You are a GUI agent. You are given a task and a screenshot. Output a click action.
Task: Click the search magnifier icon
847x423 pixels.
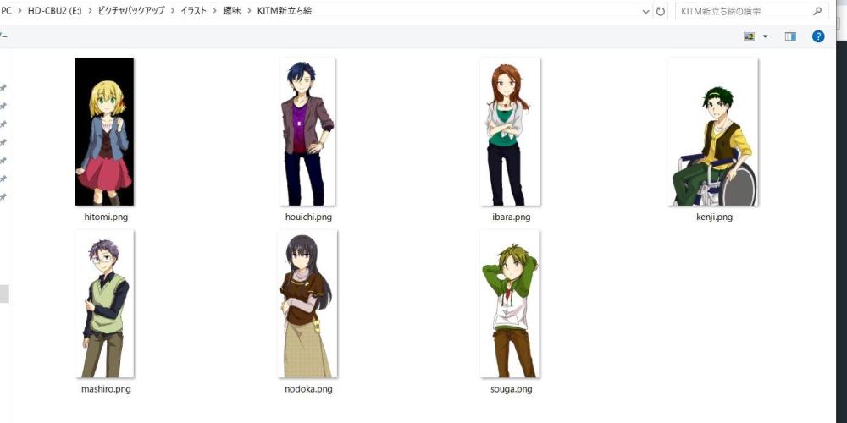tap(817, 12)
